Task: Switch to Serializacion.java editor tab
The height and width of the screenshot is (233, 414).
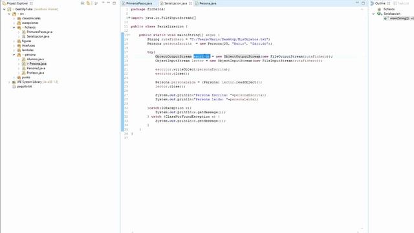Action: (175, 3)
